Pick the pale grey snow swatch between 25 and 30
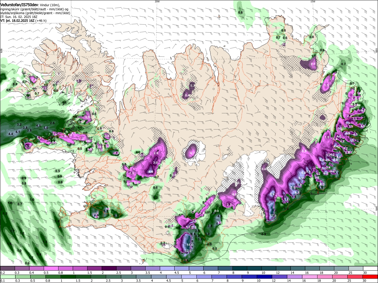Image resolution: width=378 pixels, height=283 pixels. point(356,268)
